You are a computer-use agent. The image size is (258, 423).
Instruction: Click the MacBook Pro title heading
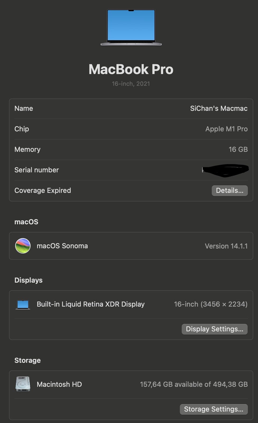pos(131,69)
